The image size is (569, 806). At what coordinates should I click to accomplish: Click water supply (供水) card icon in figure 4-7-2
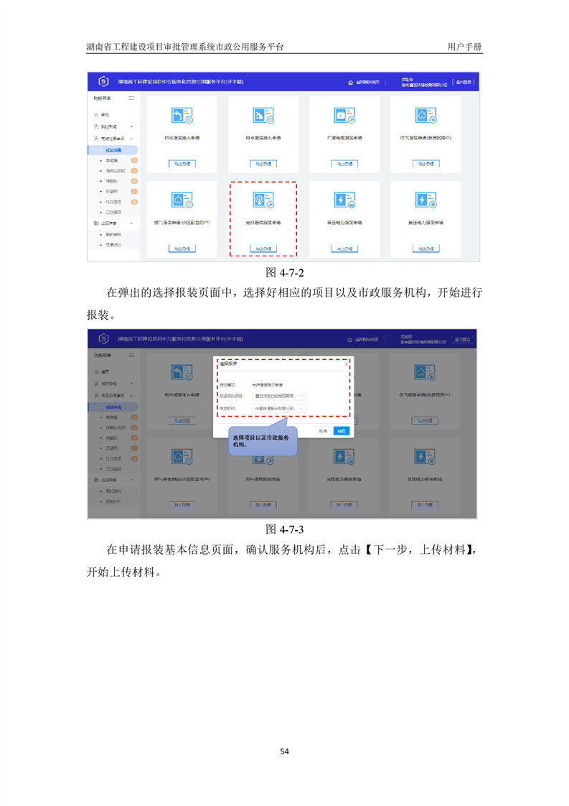click(x=182, y=115)
